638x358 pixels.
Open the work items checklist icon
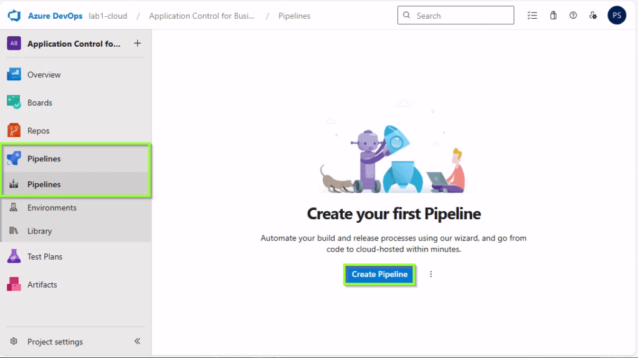click(532, 16)
